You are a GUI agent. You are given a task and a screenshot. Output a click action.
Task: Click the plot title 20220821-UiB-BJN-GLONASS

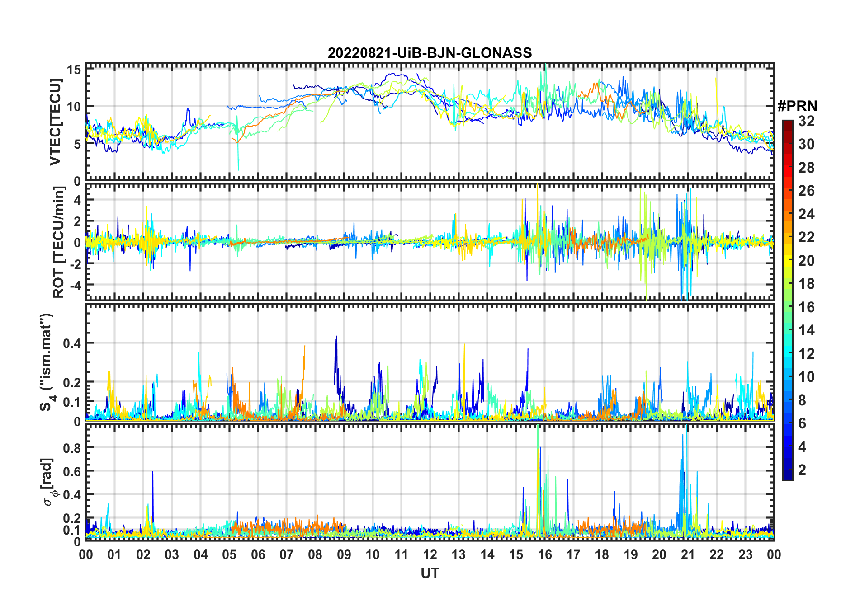(x=430, y=53)
